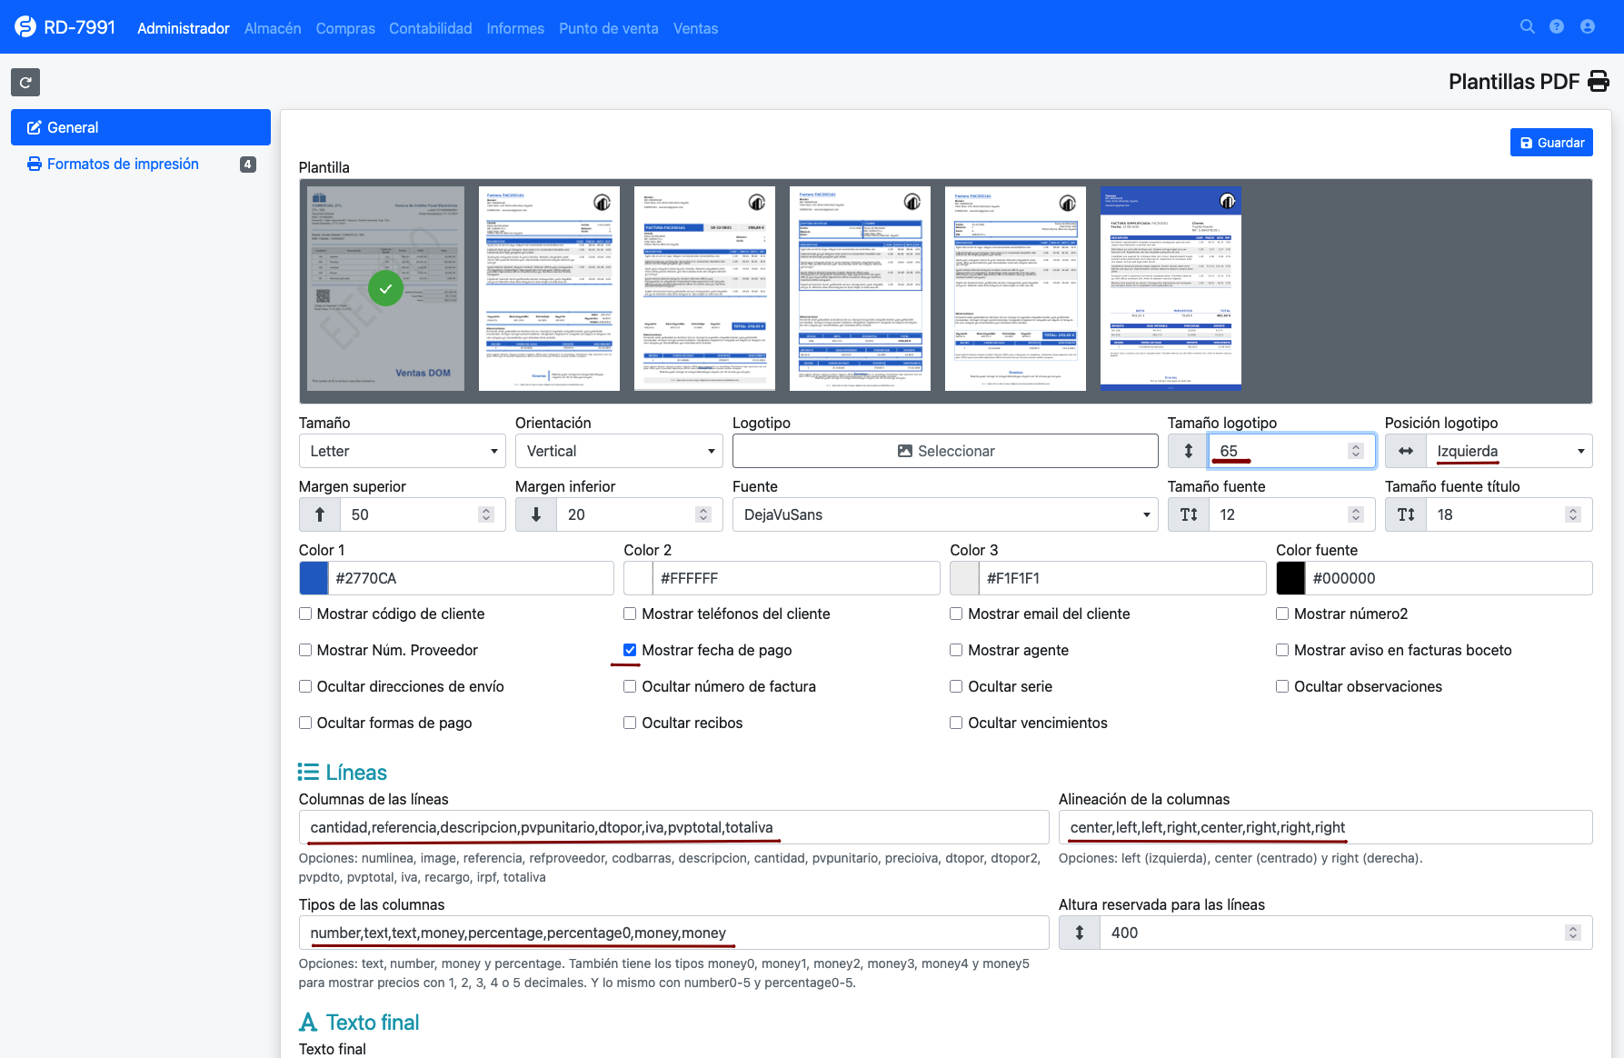Click the reload button below the logo
The height and width of the screenshot is (1058, 1624).
[25, 83]
